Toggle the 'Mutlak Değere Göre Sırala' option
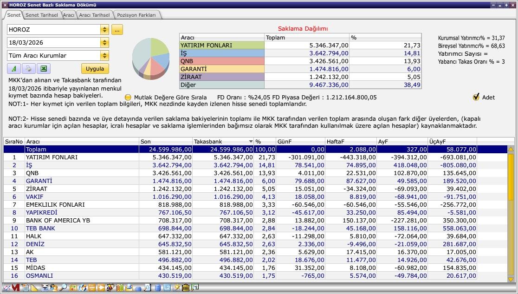Viewport: 518px width, 294px height. click(x=129, y=98)
